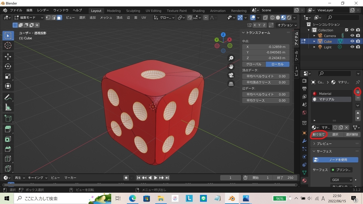Open the GGX distribution dropdown
Screen dimensions: 363x204
[x=342, y=180]
